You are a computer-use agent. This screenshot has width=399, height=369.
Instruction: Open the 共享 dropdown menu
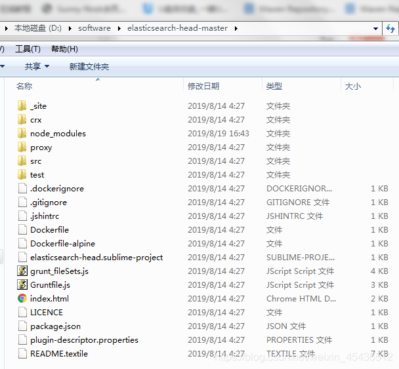tap(37, 66)
